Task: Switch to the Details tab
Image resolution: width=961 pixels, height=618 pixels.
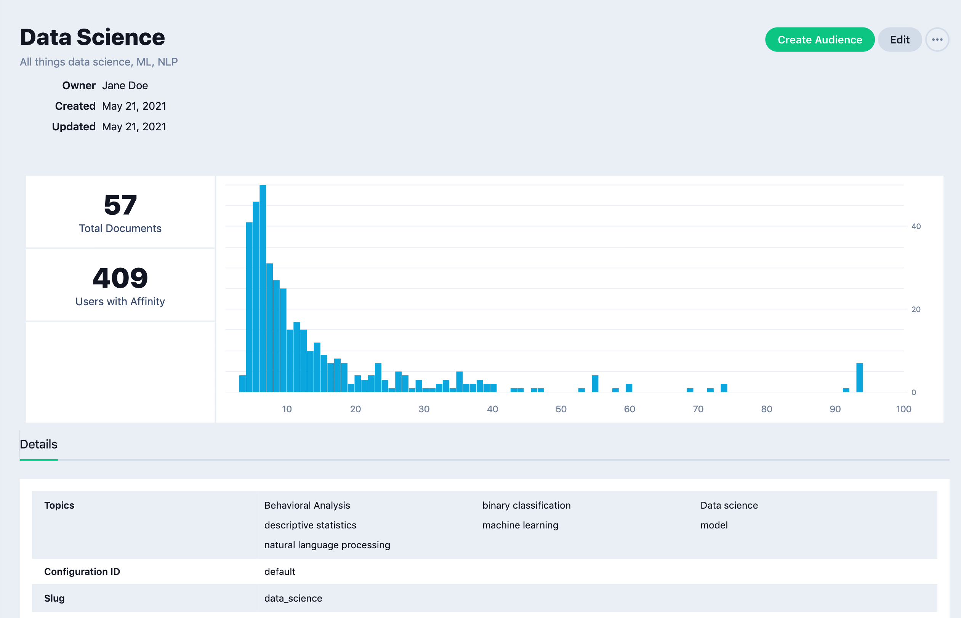Action: (x=38, y=444)
